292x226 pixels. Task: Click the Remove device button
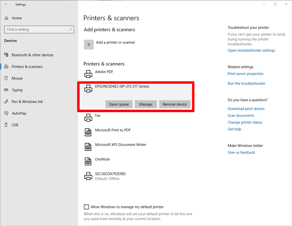pos(174,104)
